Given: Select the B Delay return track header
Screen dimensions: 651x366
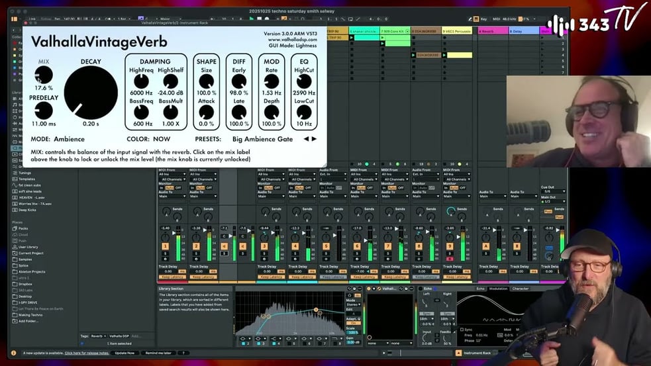Looking at the screenshot, I should [524, 31].
